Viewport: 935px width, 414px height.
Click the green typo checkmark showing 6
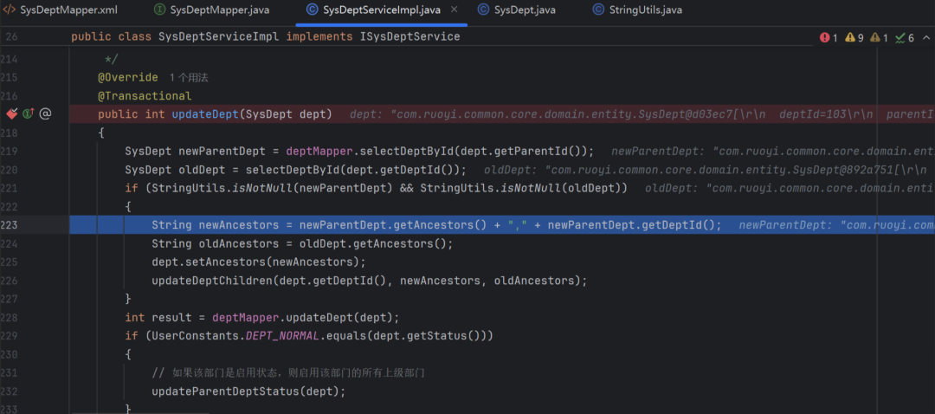click(900, 38)
